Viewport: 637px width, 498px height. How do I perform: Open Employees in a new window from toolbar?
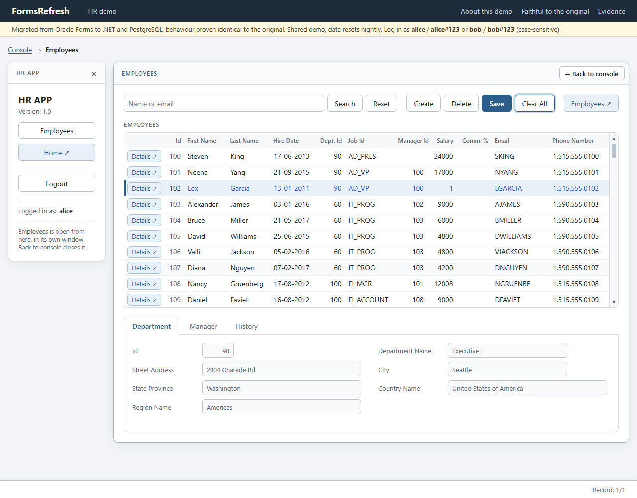[591, 104]
